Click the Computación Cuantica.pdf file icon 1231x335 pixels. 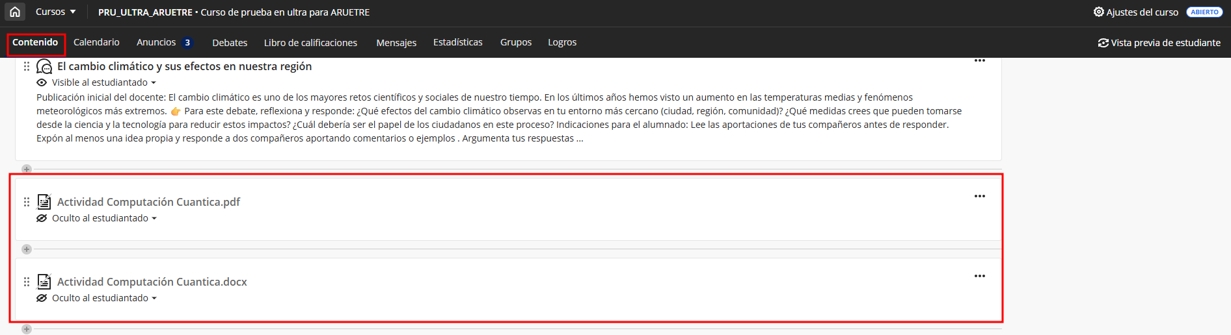point(44,202)
